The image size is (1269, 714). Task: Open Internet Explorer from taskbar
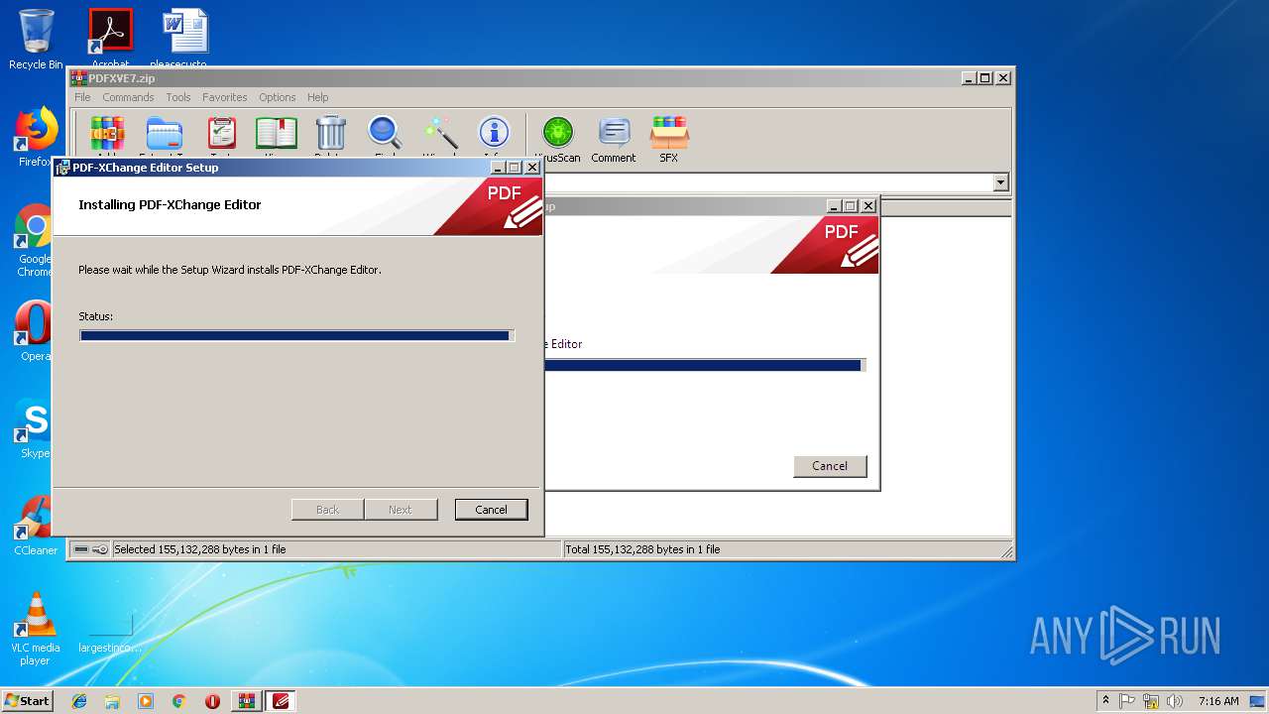(79, 701)
